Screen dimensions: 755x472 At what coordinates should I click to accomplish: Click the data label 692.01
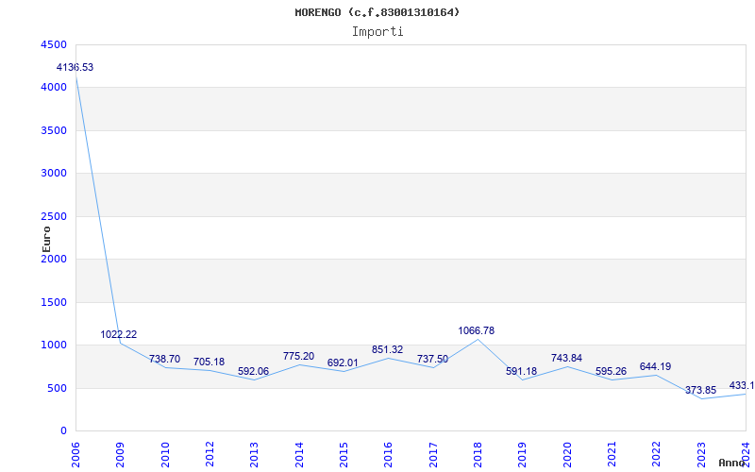point(343,362)
